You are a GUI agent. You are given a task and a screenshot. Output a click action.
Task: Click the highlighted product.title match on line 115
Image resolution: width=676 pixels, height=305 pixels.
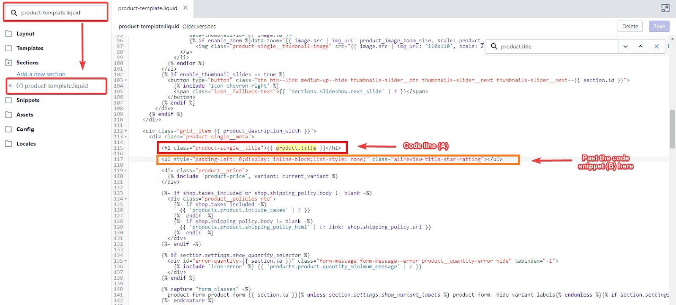click(296, 148)
